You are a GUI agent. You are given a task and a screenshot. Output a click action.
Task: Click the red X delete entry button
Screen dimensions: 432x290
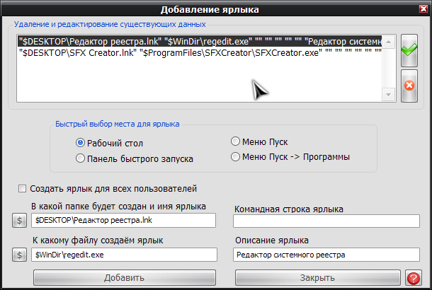pos(409,86)
